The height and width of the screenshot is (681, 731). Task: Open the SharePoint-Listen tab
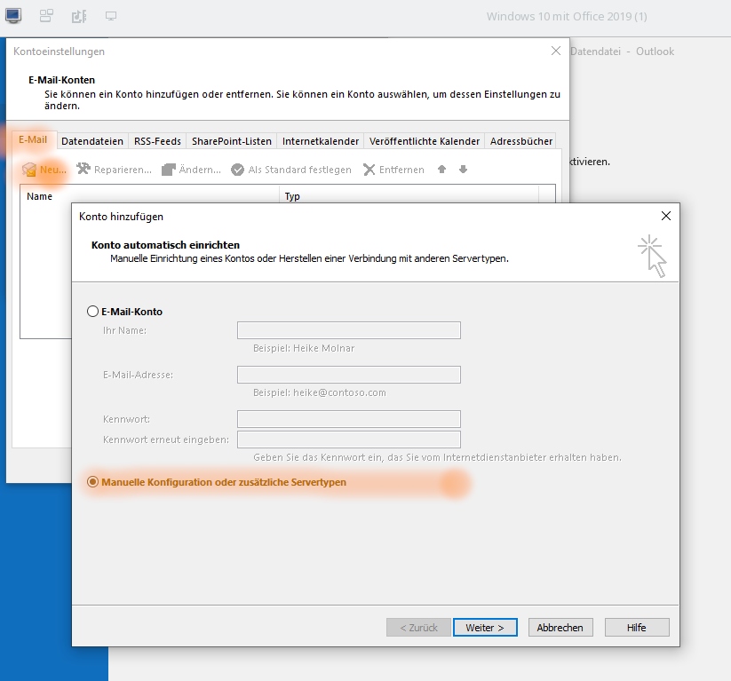pos(231,141)
